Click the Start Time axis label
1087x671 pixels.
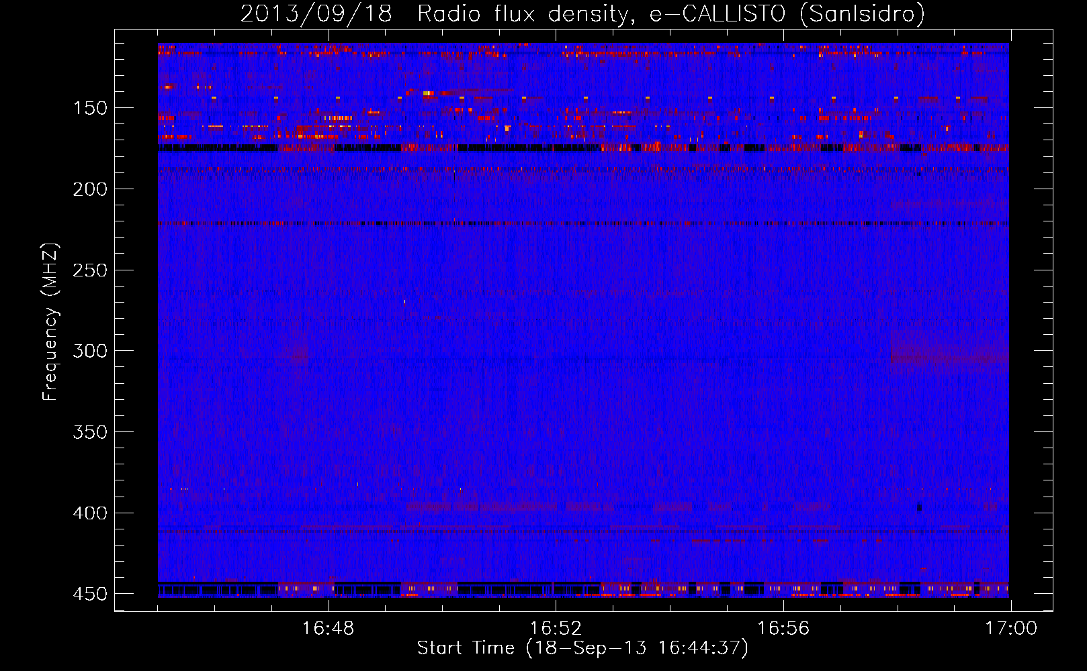pyautogui.click(x=582, y=648)
